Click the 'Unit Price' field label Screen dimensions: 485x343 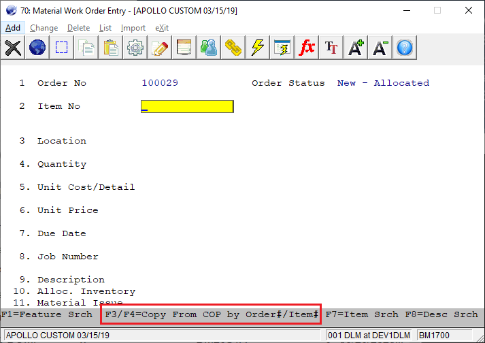coord(68,210)
